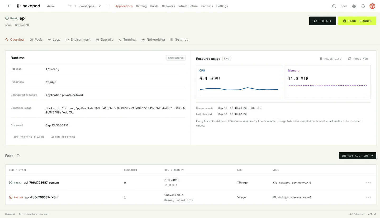This screenshot has height=218, width=380.
Task: Click the plus icon to add environment
Action: 108,6
